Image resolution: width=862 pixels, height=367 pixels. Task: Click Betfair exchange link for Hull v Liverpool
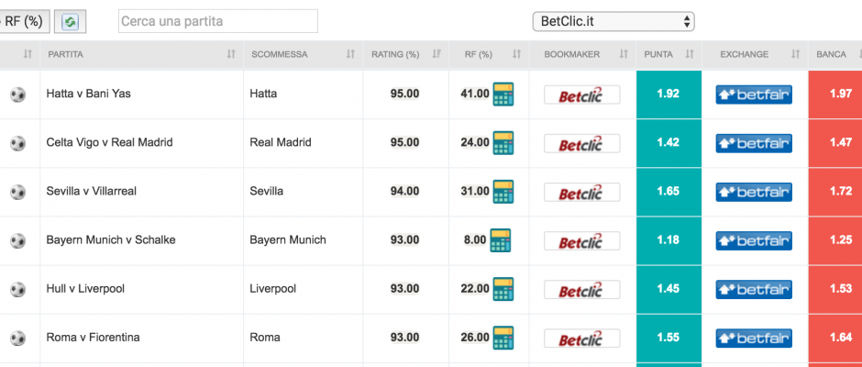click(754, 289)
